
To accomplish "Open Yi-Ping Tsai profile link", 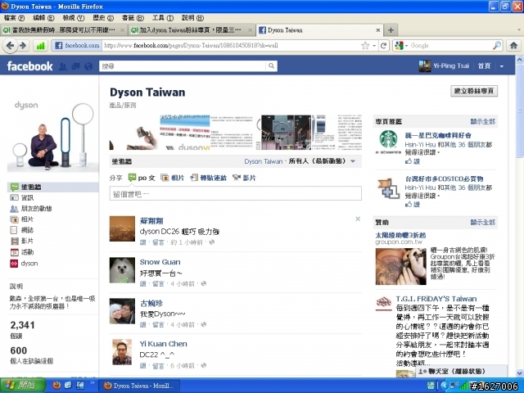I will (x=451, y=65).
